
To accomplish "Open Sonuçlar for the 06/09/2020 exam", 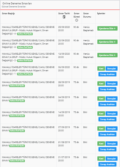I will [x=112, y=68].
